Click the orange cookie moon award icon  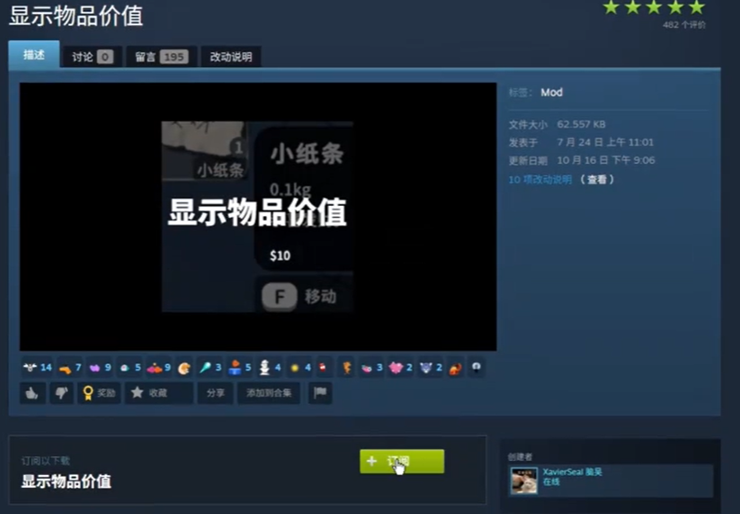pos(184,368)
